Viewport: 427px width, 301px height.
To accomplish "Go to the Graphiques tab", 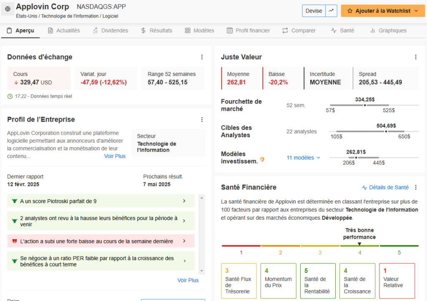I will pos(388,30).
